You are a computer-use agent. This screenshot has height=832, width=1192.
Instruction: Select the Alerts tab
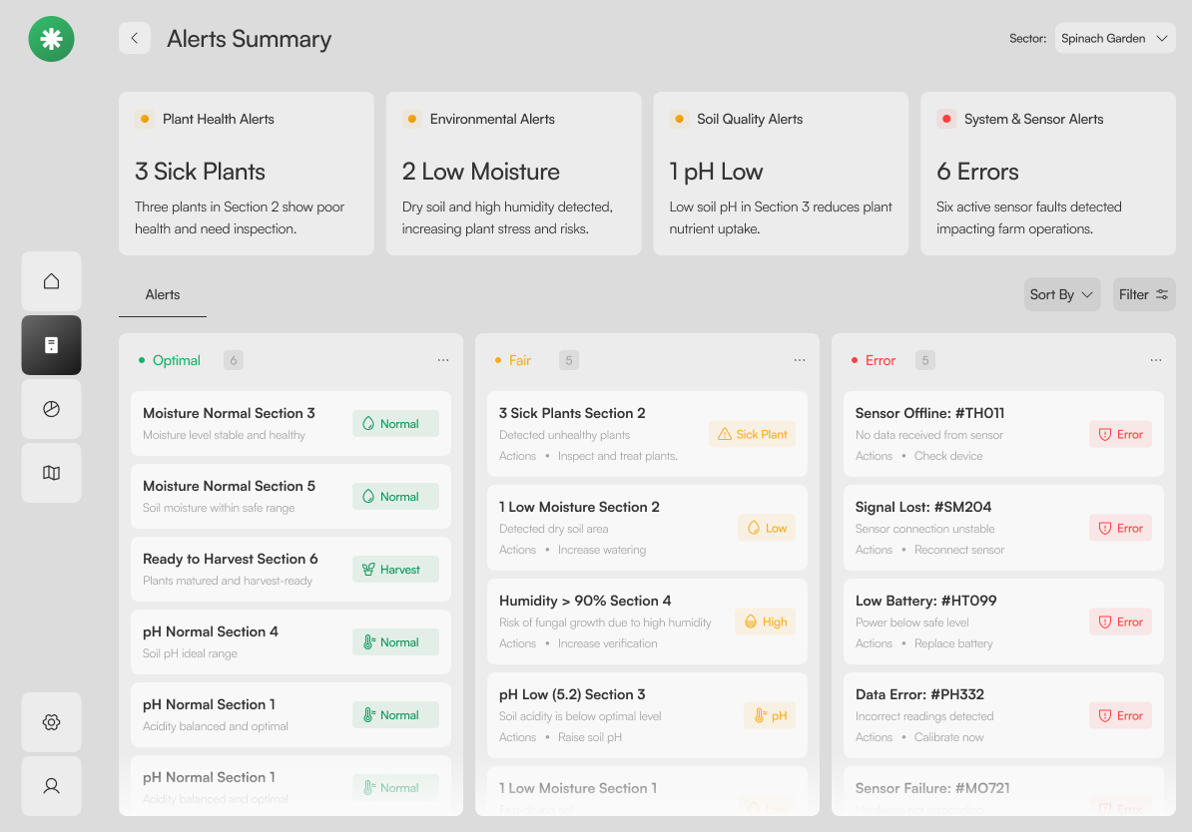pyautogui.click(x=163, y=295)
